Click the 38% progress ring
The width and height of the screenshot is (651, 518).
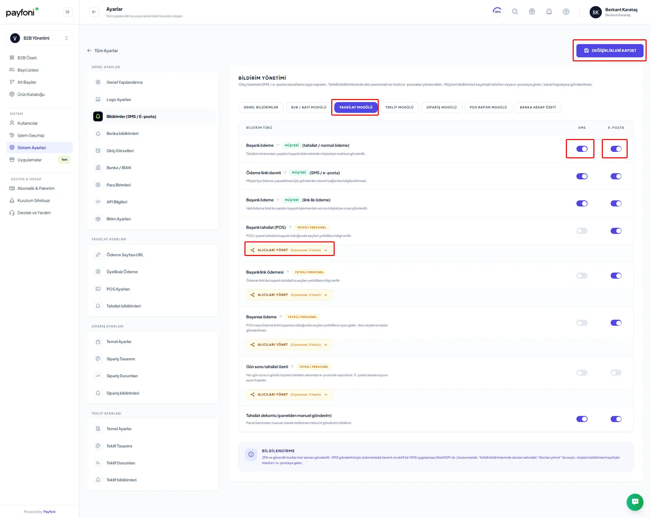tap(497, 12)
